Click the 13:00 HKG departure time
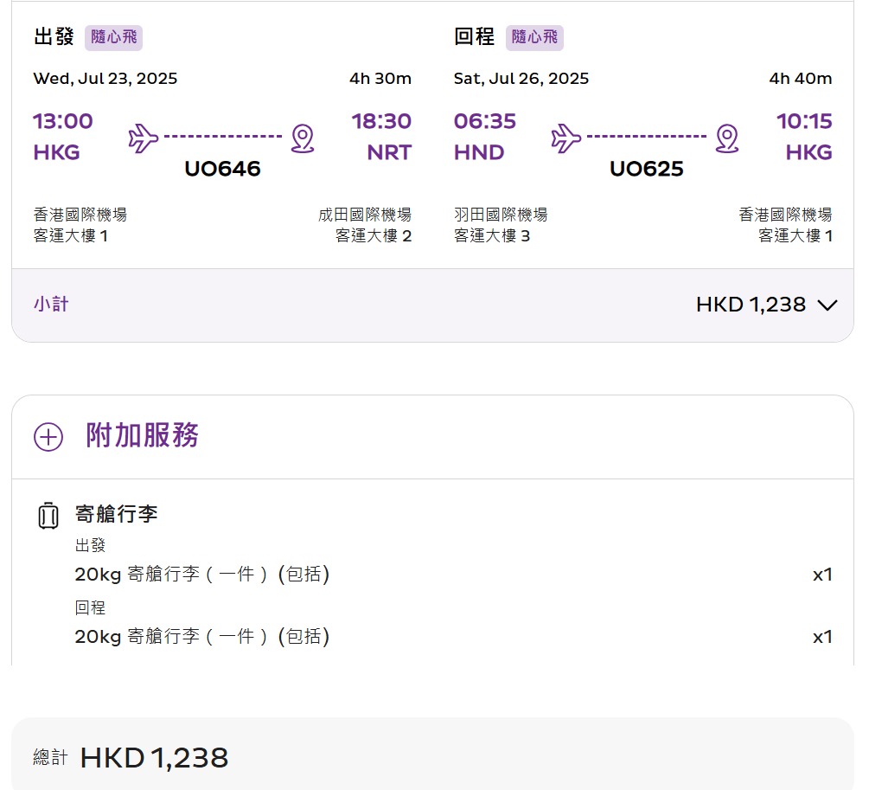The width and height of the screenshot is (869, 790). click(63, 121)
